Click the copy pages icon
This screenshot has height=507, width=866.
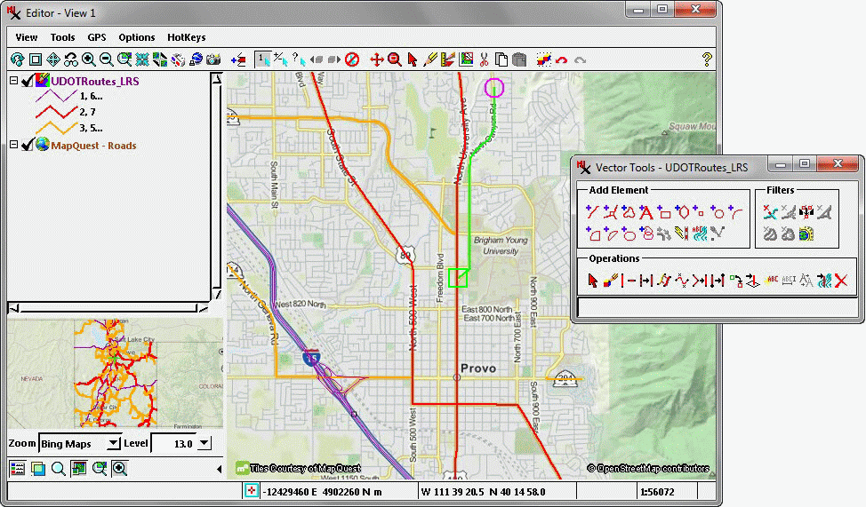coord(501,59)
